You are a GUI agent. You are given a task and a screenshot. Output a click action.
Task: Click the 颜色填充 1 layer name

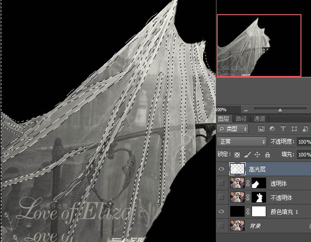[x=284, y=212]
